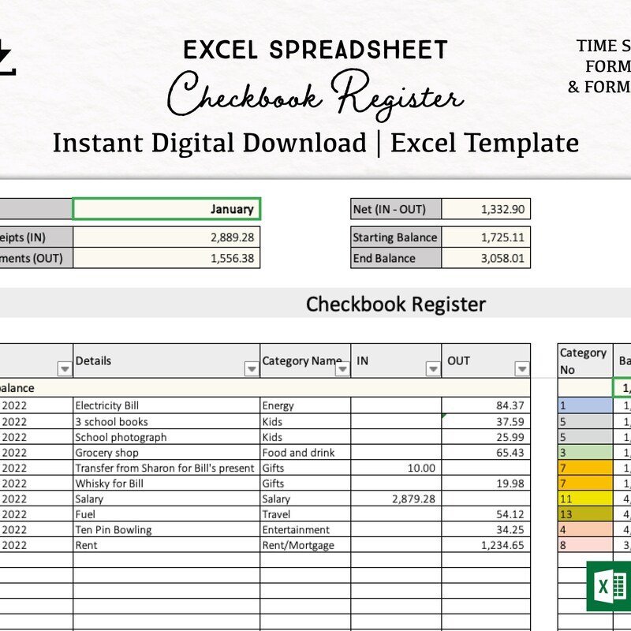This screenshot has width=631, height=631.
Task: Open the Category Name filter dropdown
Action: (x=342, y=368)
